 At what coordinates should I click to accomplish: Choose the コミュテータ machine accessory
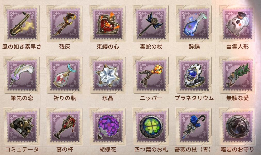[22, 126]
